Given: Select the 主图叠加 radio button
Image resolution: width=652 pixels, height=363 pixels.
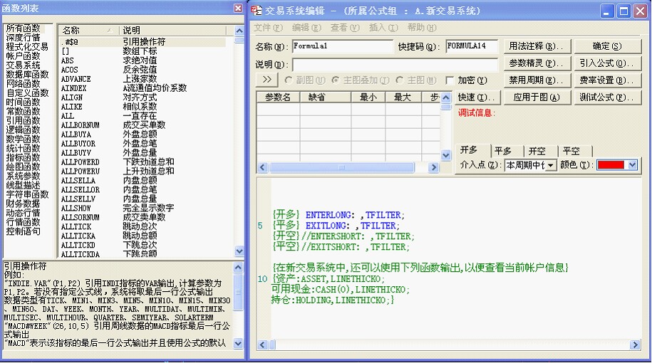Looking at the screenshot, I should click(336, 80).
